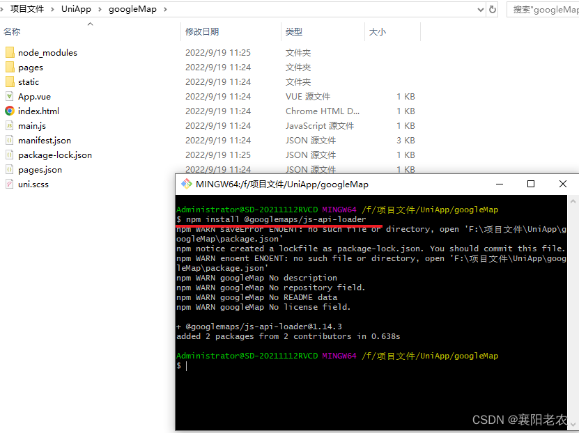
Task: Select the manifest.json JSON file icon
Action: [x=10, y=140]
